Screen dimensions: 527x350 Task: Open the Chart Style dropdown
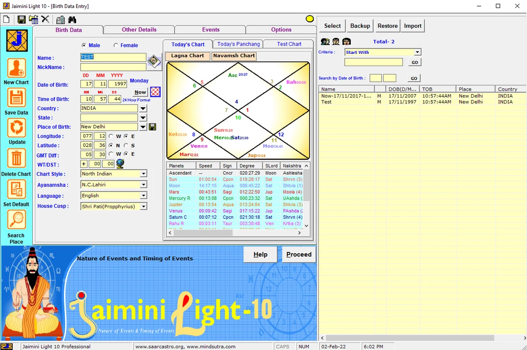(143, 174)
